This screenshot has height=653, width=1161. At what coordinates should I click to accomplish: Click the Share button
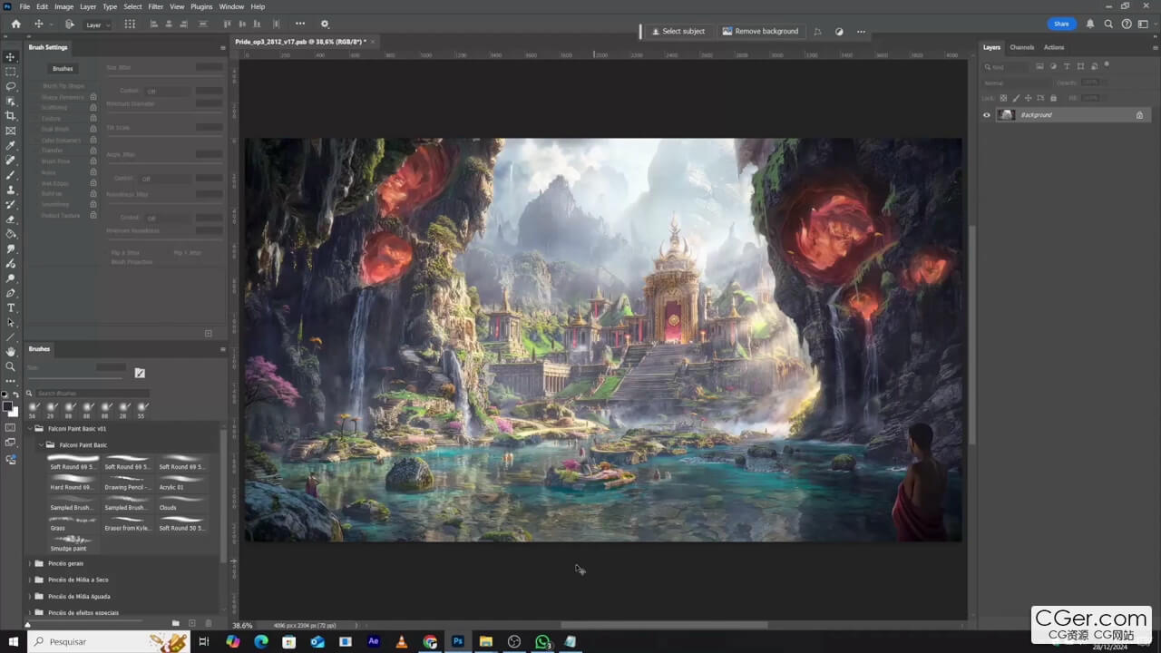click(x=1061, y=24)
